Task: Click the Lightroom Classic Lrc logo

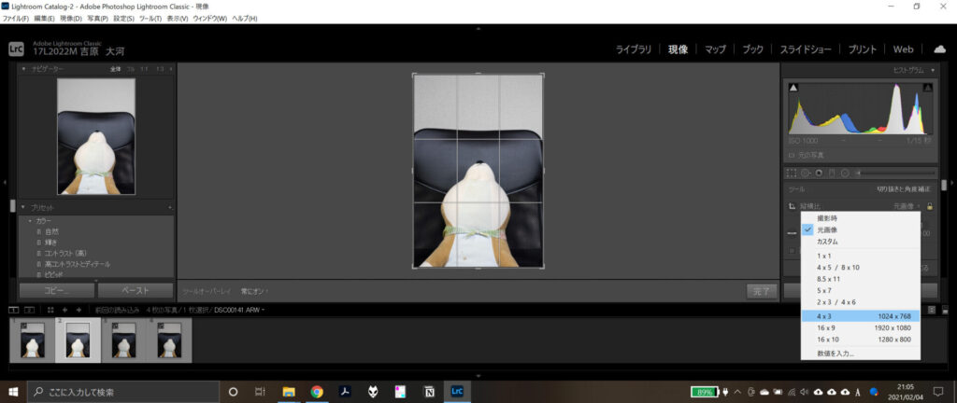Action: click(x=16, y=49)
